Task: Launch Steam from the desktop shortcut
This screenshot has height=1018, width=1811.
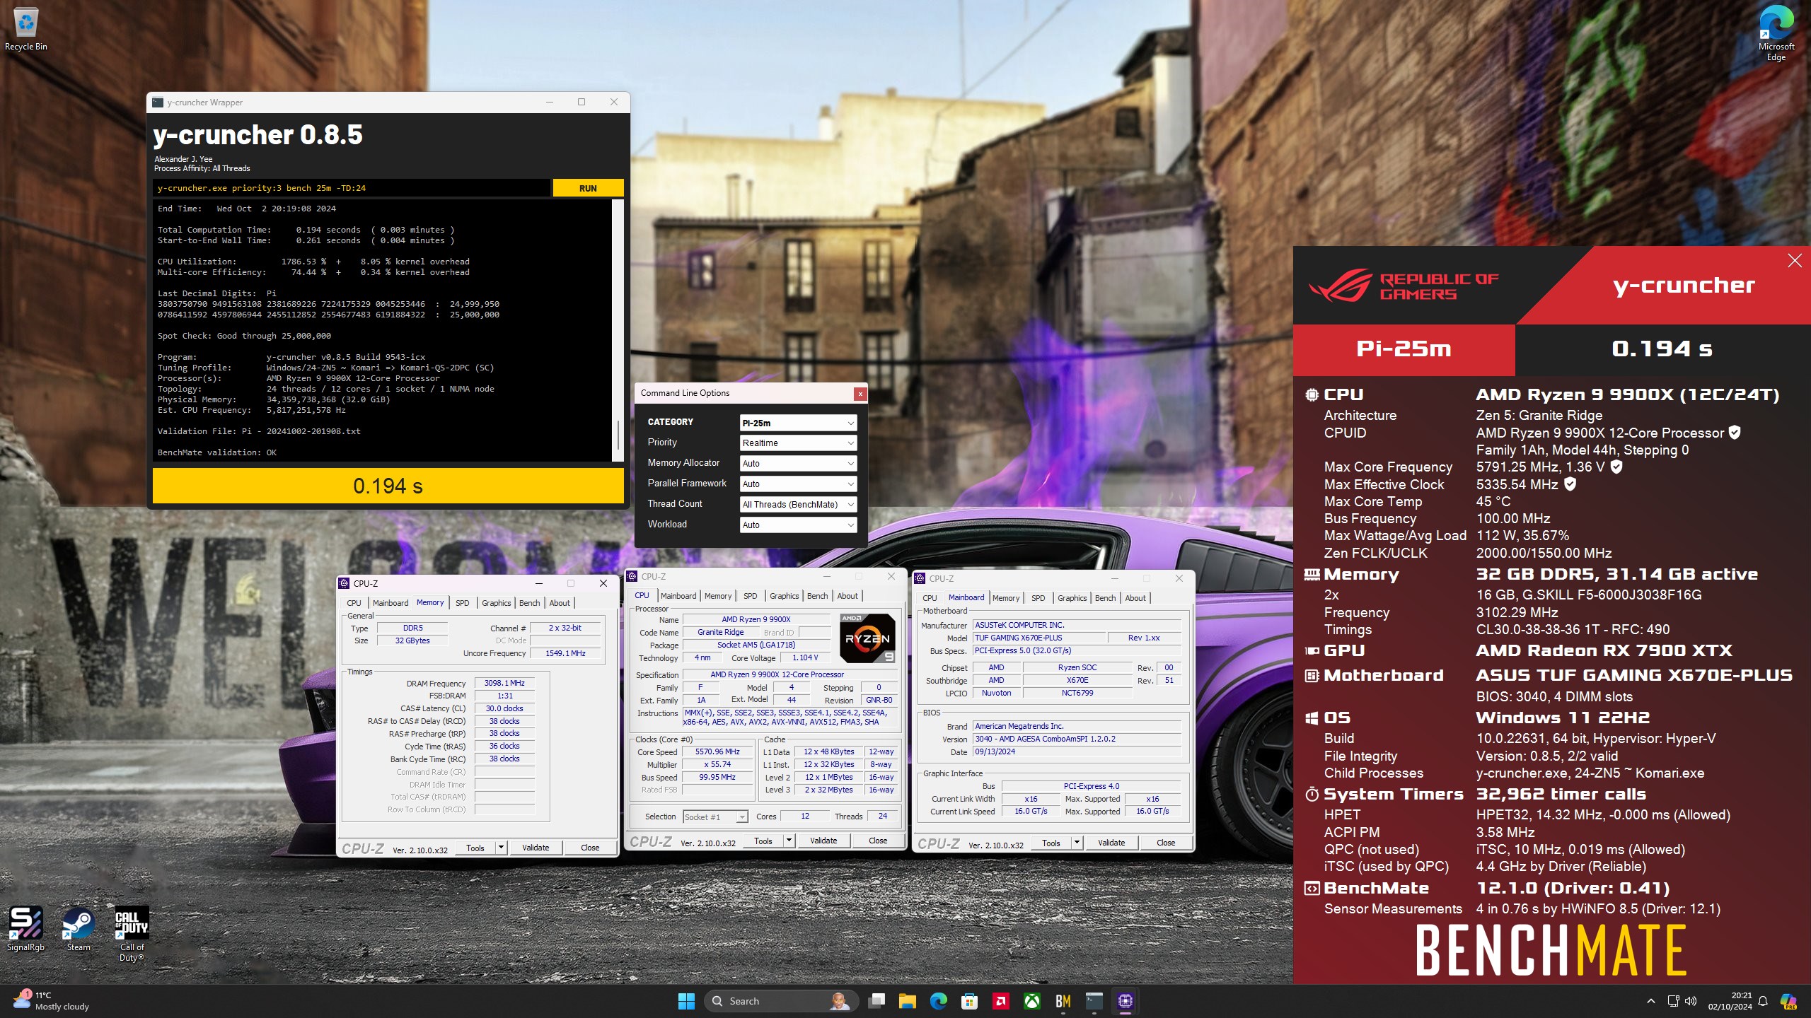Action: pos(79,929)
